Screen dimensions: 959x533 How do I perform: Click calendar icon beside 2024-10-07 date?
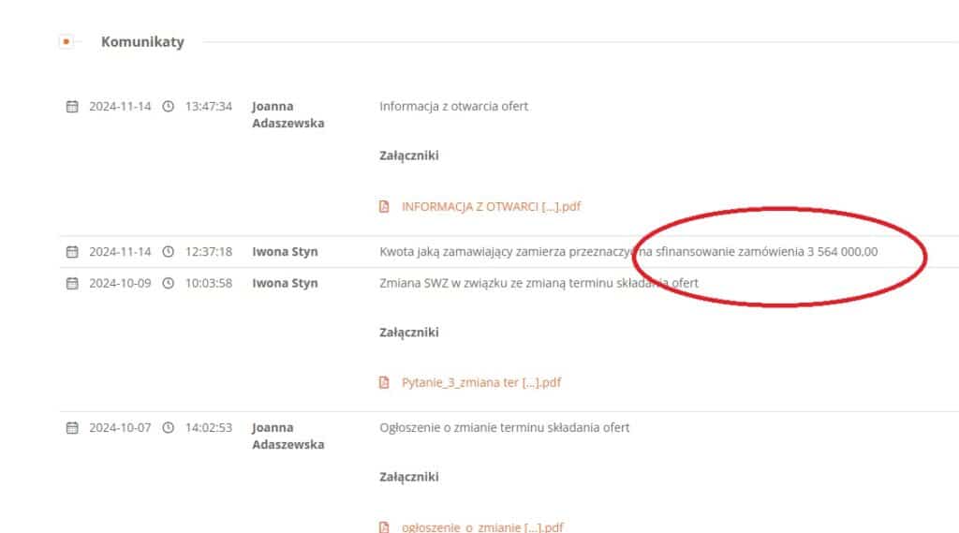[72, 428]
